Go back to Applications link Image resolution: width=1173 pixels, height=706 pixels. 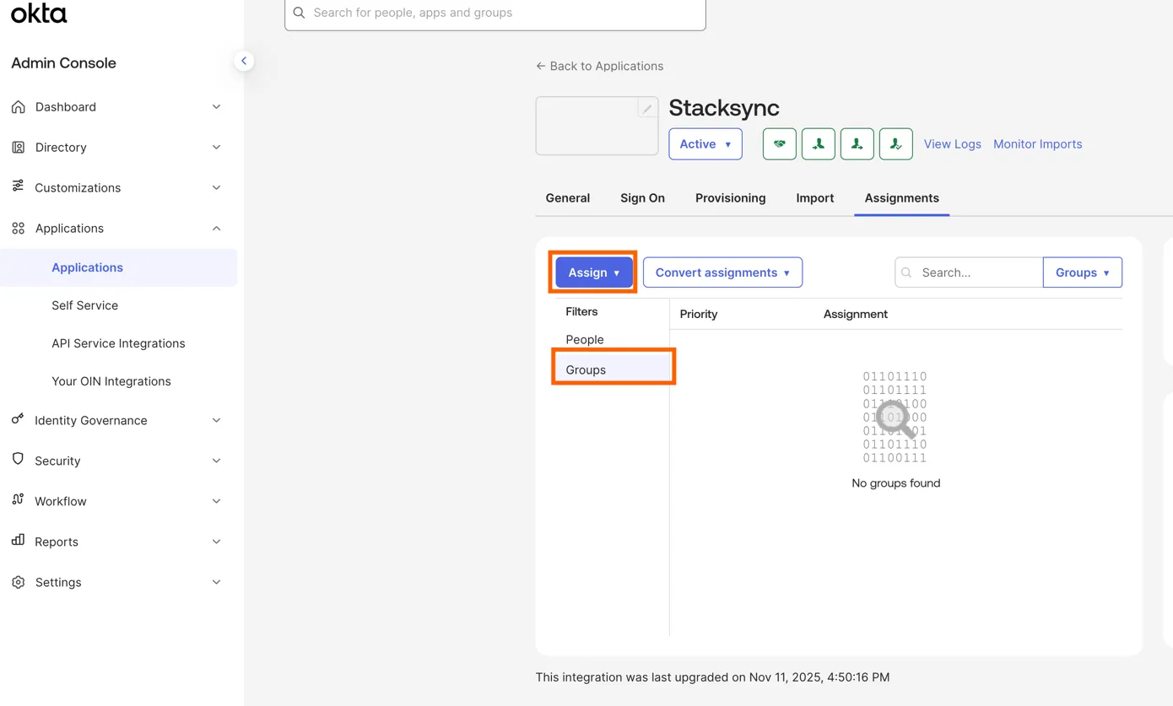tap(600, 66)
